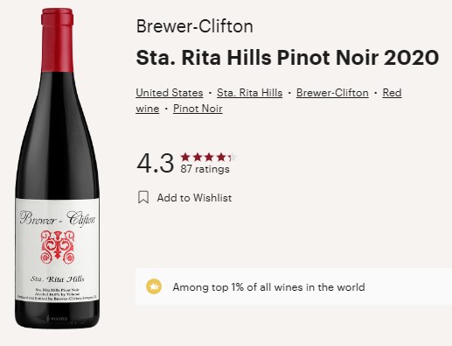Click the 4.3 average rating score
452x346 pixels.
click(155, 163)
